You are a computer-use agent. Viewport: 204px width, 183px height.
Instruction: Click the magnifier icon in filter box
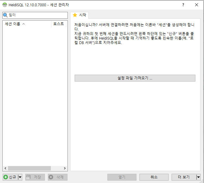pyautogui.click(x=5, y=15)
